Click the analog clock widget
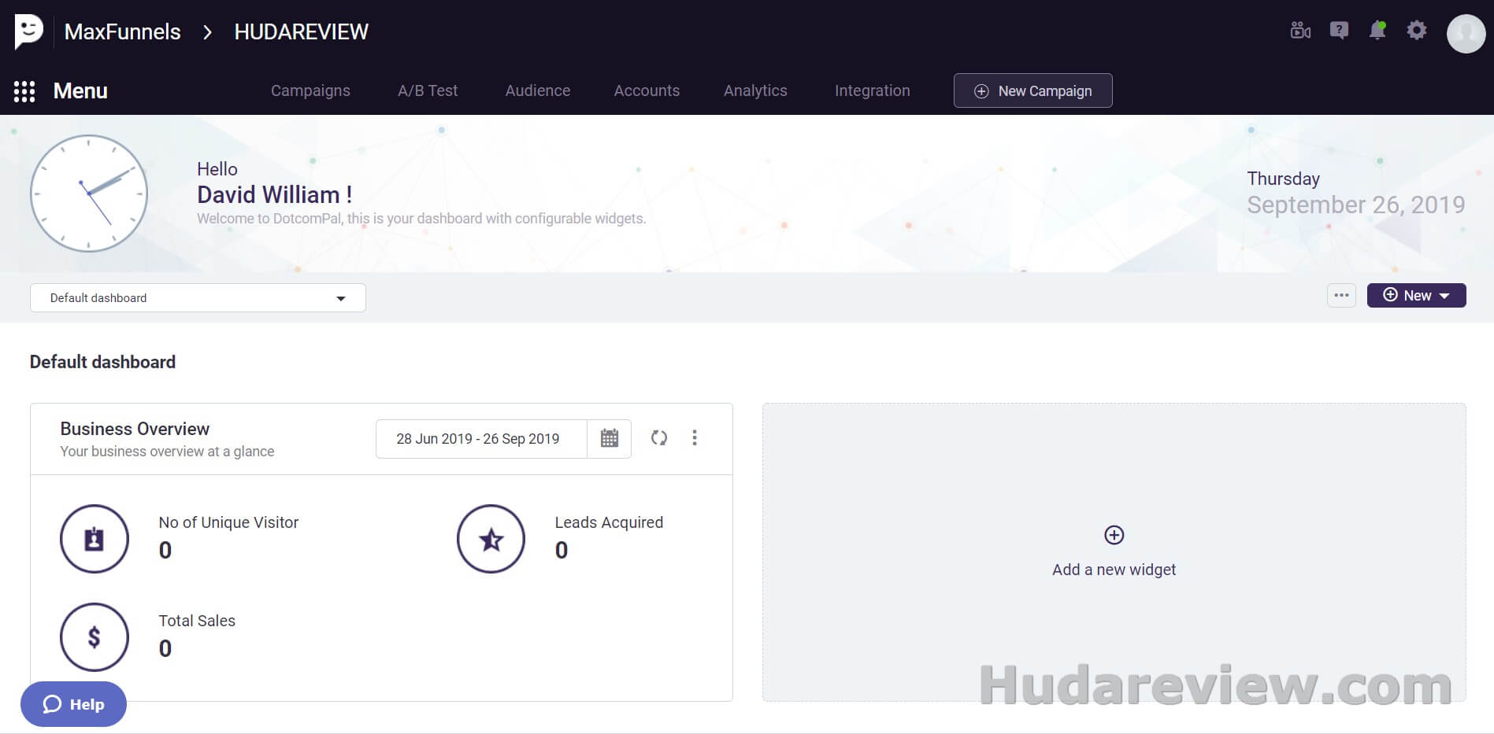1494x734 pixels. pyautogui.click(x=89, y=194)
